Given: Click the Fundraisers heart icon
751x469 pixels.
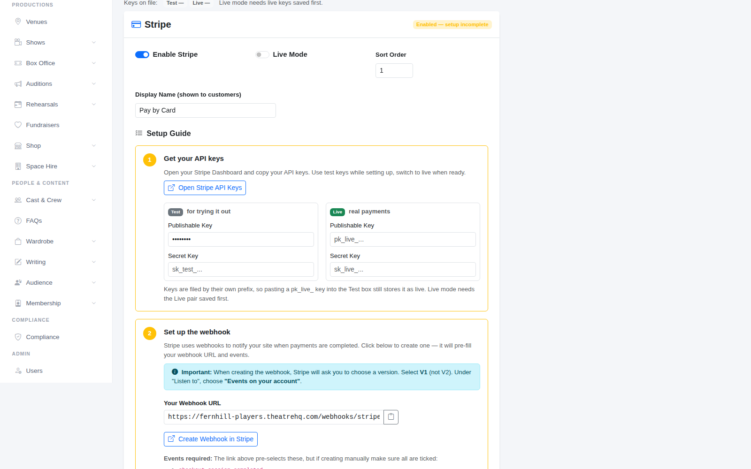Looking at the screenshot, I should pyautogui.click(x=18, y=125).
